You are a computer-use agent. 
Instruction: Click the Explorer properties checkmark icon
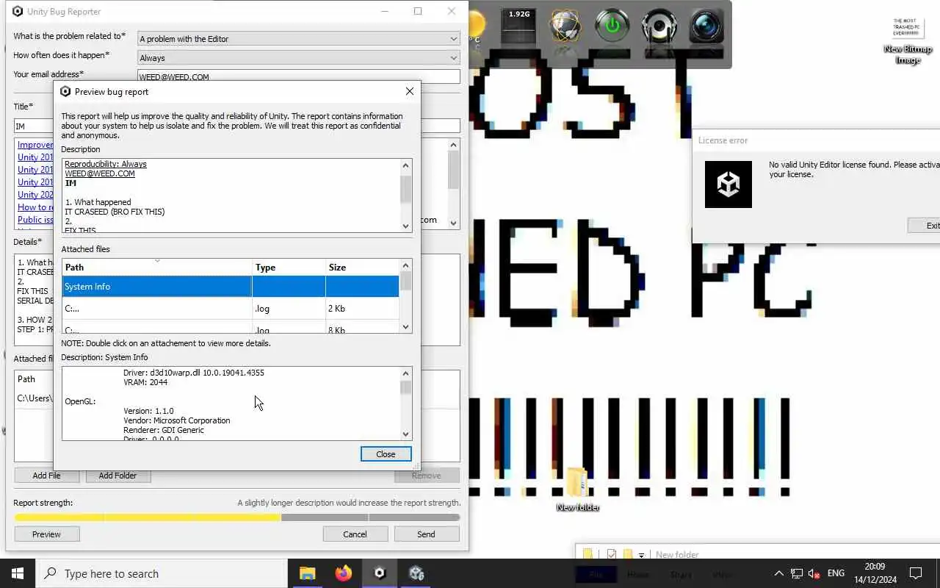pos(612,554)
